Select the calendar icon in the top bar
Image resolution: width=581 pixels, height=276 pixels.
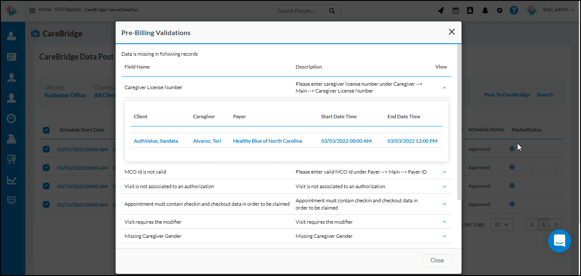point(456,9)
